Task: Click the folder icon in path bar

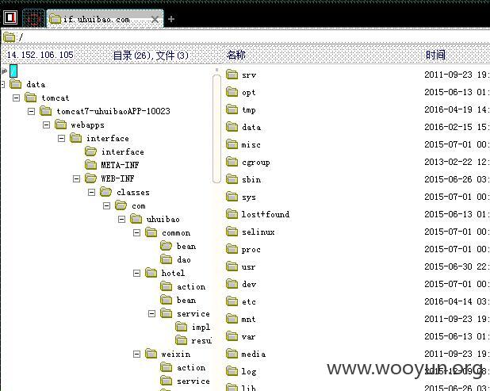Action: click(x=9, y=37)
